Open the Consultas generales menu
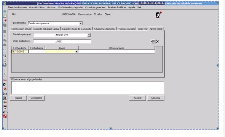225x137 pixels. tap(95, 8)
